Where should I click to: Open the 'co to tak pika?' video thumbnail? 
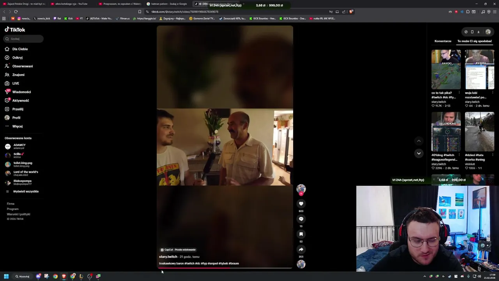tap(446, 69)
